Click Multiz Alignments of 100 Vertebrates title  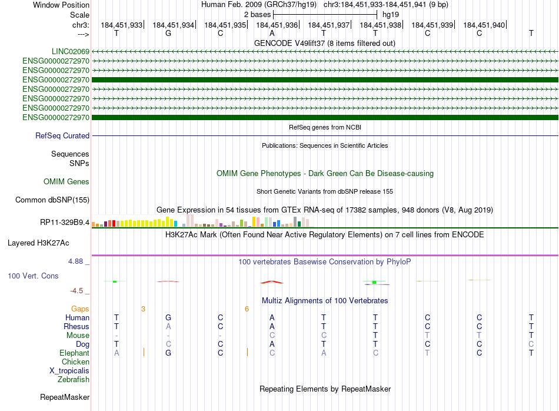[x=325, y=301]
